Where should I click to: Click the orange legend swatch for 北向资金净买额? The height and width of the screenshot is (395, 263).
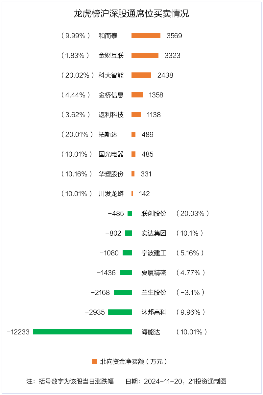click(x=95, y=361)
